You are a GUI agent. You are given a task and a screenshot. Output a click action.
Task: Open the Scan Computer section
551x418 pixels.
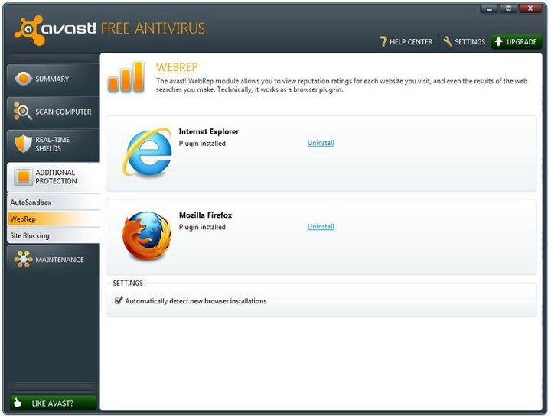[x=53, y=112]
